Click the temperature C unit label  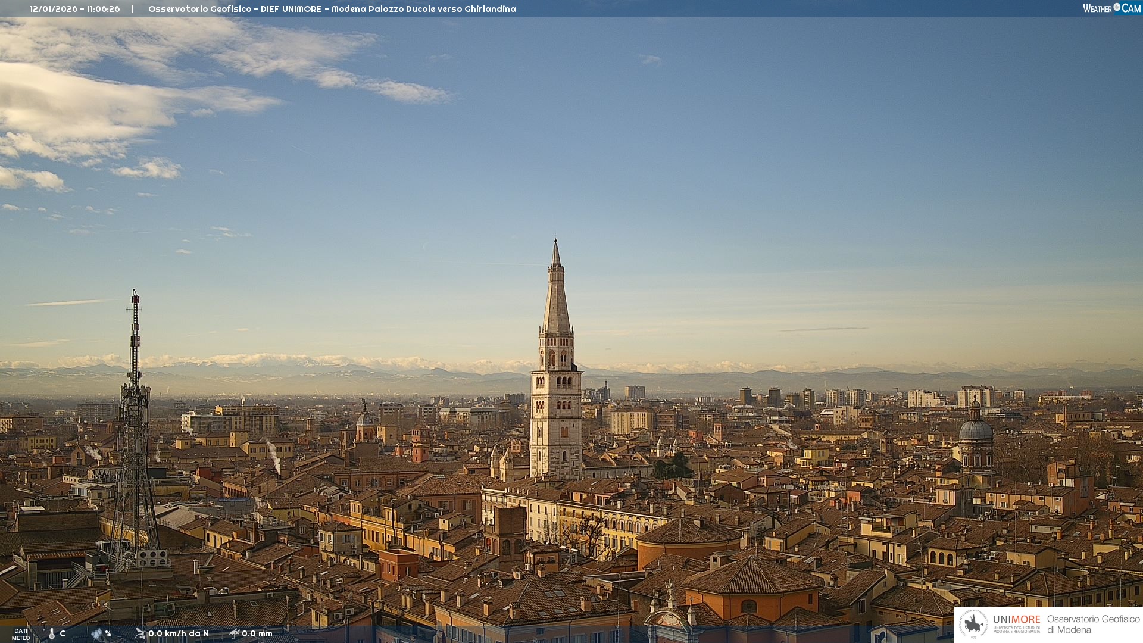tap(63, 633)
